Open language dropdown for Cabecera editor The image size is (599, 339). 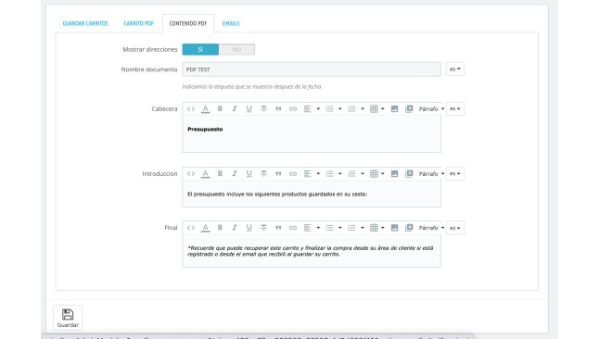[x=455, y=108]
